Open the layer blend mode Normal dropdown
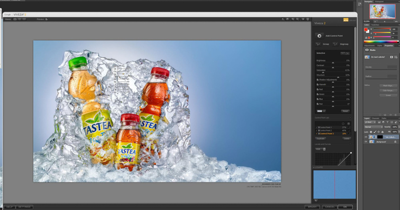The width and height of the screenshot is (400, 210). (x=373, y=127)
